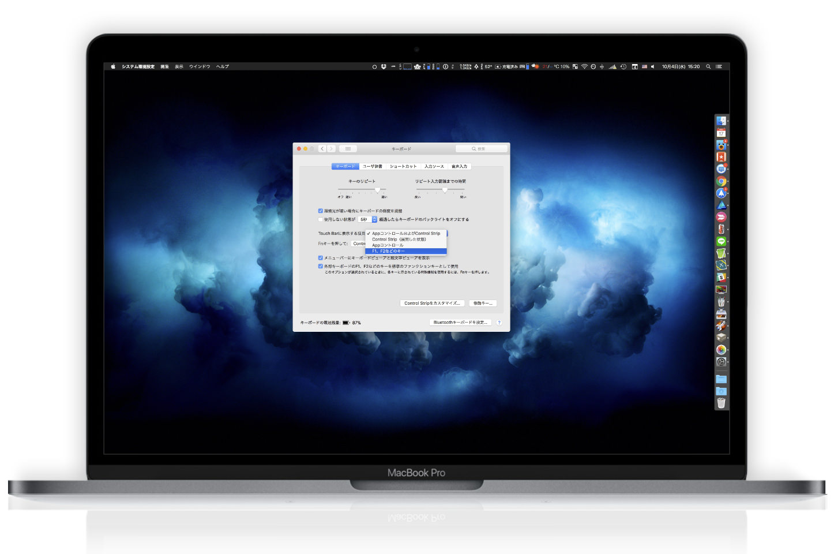Open システム環境設定 menu in the menu bar
Viewport: 834px width, 554px height.
coord(138,66)
